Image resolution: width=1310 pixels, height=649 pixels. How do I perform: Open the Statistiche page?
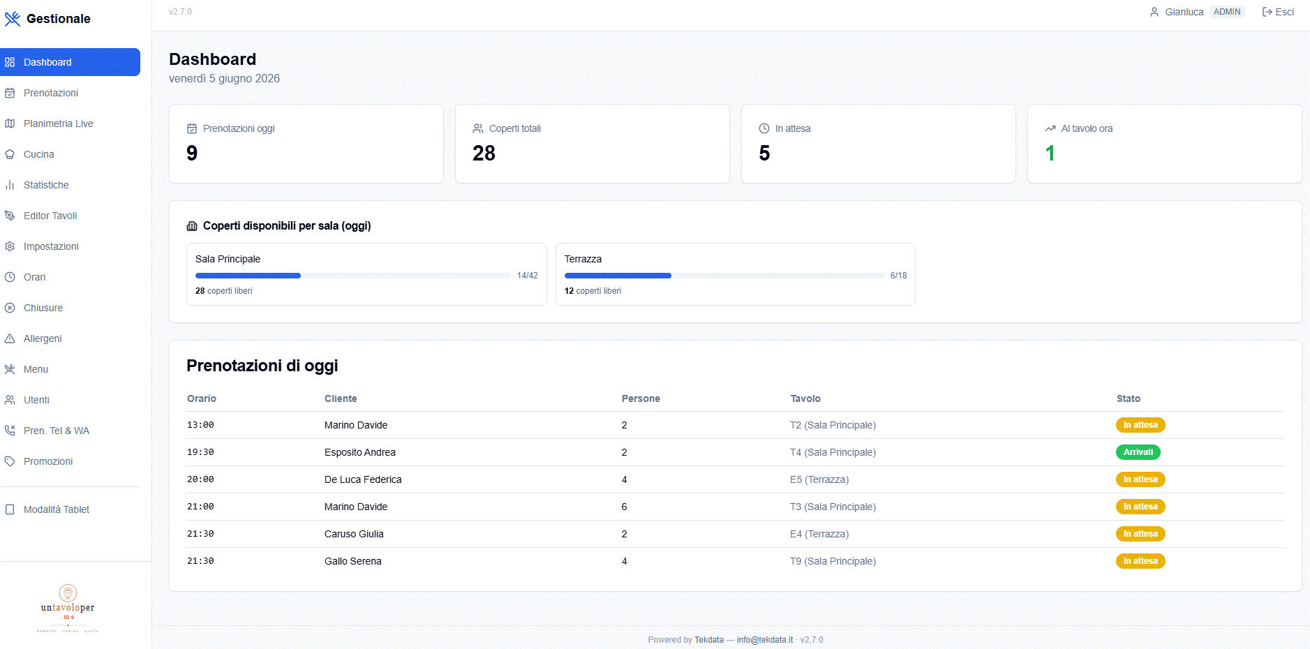tap(70, 185)
